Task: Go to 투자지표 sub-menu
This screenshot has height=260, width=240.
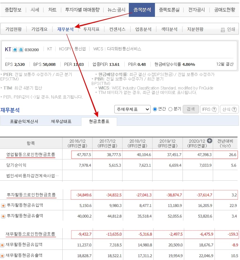Action: click(91, 29)
